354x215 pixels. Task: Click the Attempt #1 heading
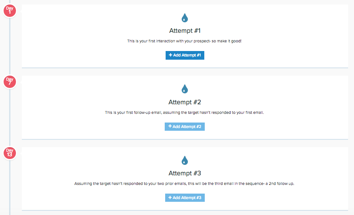[185, 31]
